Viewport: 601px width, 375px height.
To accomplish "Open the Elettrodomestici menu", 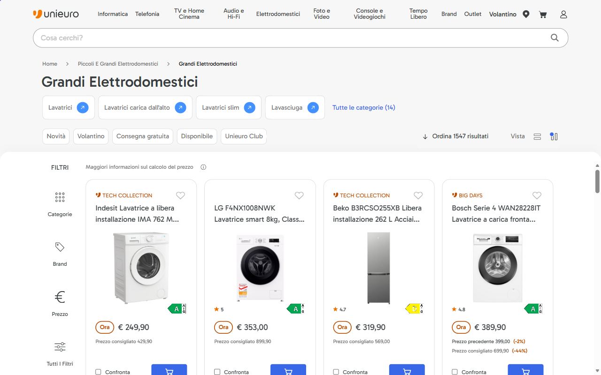I will pyautogui.click(x=278, y=14).
